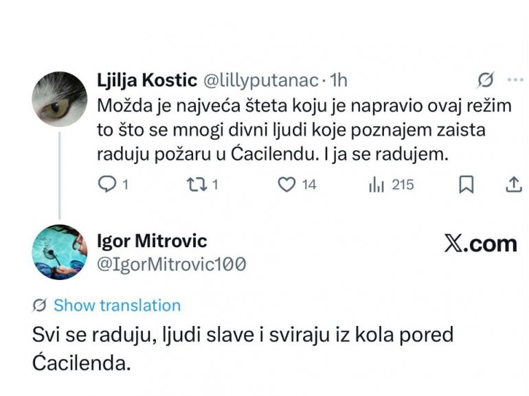Viewport: 529px width, 396px height.
Task: Open Igor Mitrovic's profile avatar
Action: pos(60,252)
